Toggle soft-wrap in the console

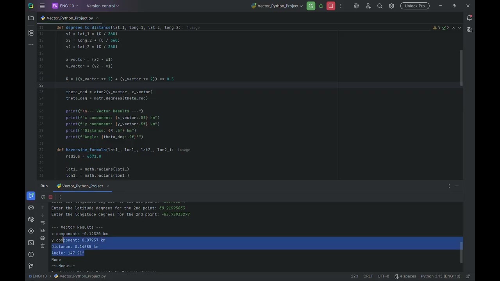[43, 223]
